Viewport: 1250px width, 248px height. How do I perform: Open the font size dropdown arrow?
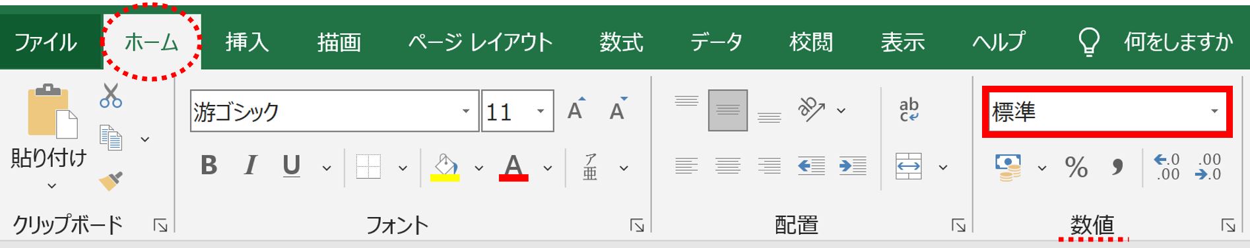tap(541, 111)
